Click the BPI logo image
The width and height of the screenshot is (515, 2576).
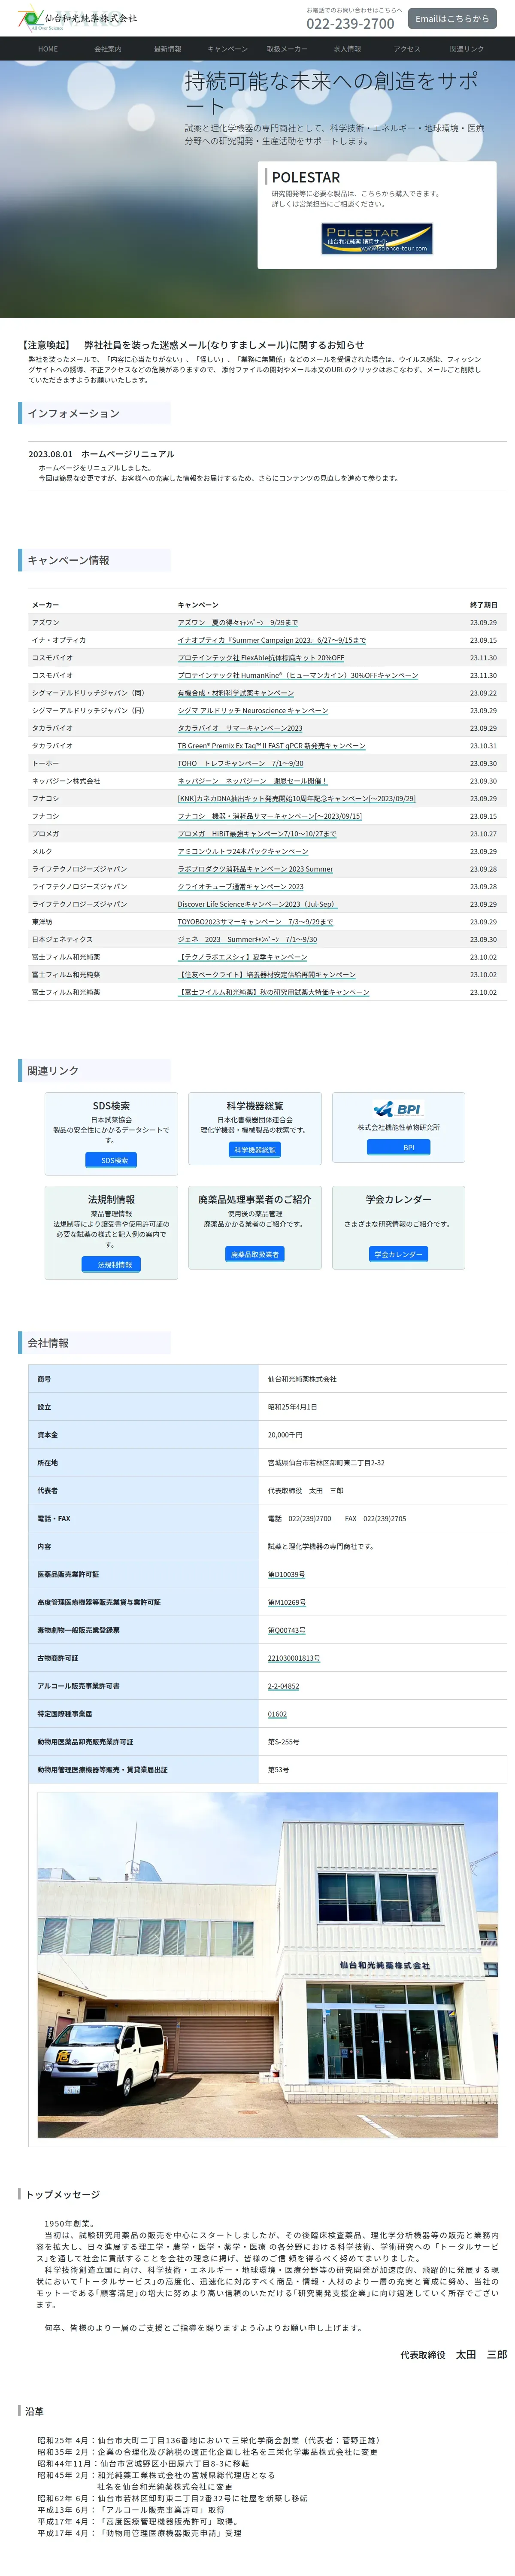click(398, 1109)
